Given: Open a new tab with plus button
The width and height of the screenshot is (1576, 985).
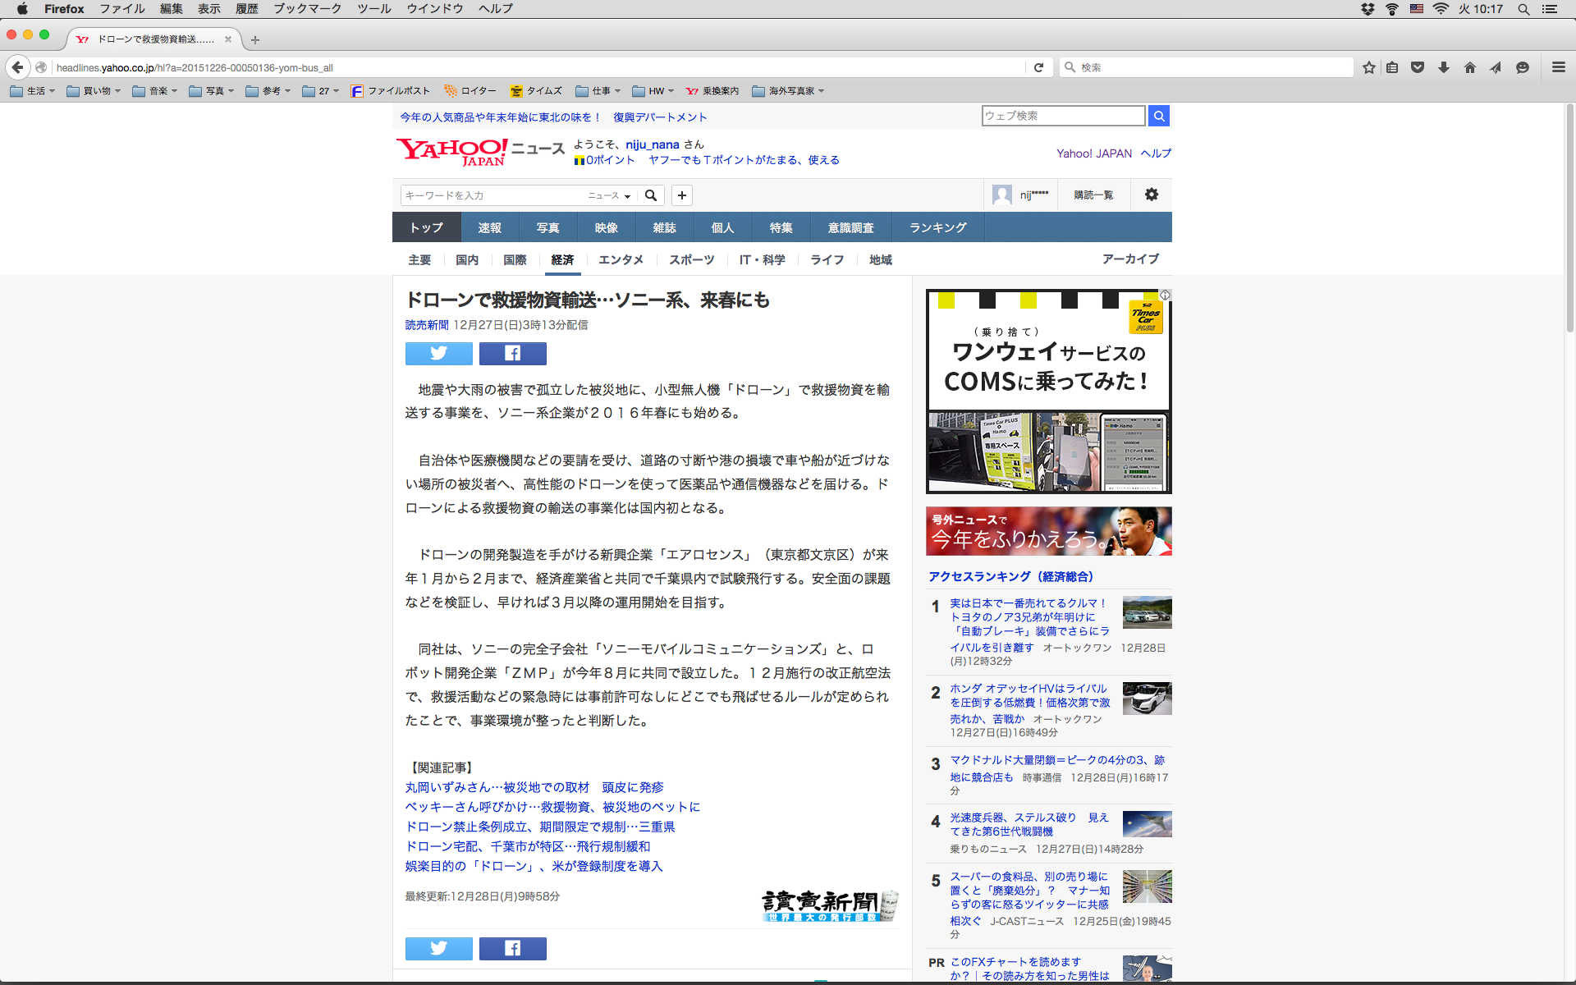Looking at the screenshot, I should click(255, 39).
